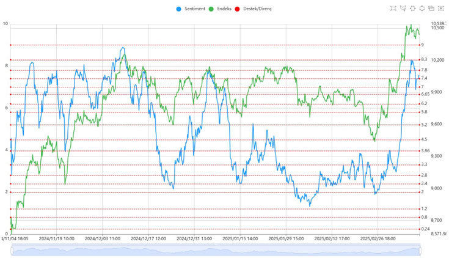Hide the Endeks series via legend

pos(224,9)
